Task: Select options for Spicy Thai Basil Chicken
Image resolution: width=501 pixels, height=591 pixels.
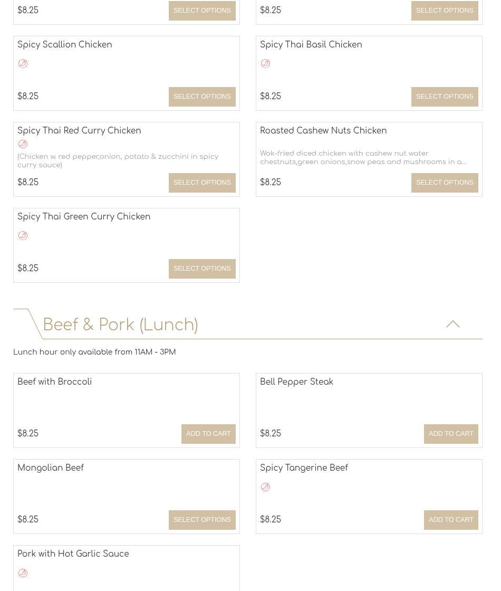Action: click(x=445, y=97)
